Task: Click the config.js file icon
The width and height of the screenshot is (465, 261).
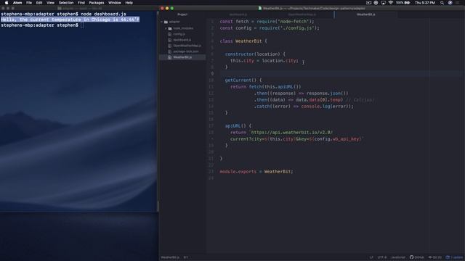Action: [169, 34]
